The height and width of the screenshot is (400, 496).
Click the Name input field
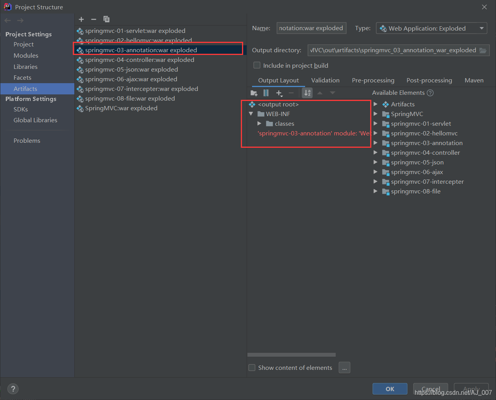click(x=311, y=28)
